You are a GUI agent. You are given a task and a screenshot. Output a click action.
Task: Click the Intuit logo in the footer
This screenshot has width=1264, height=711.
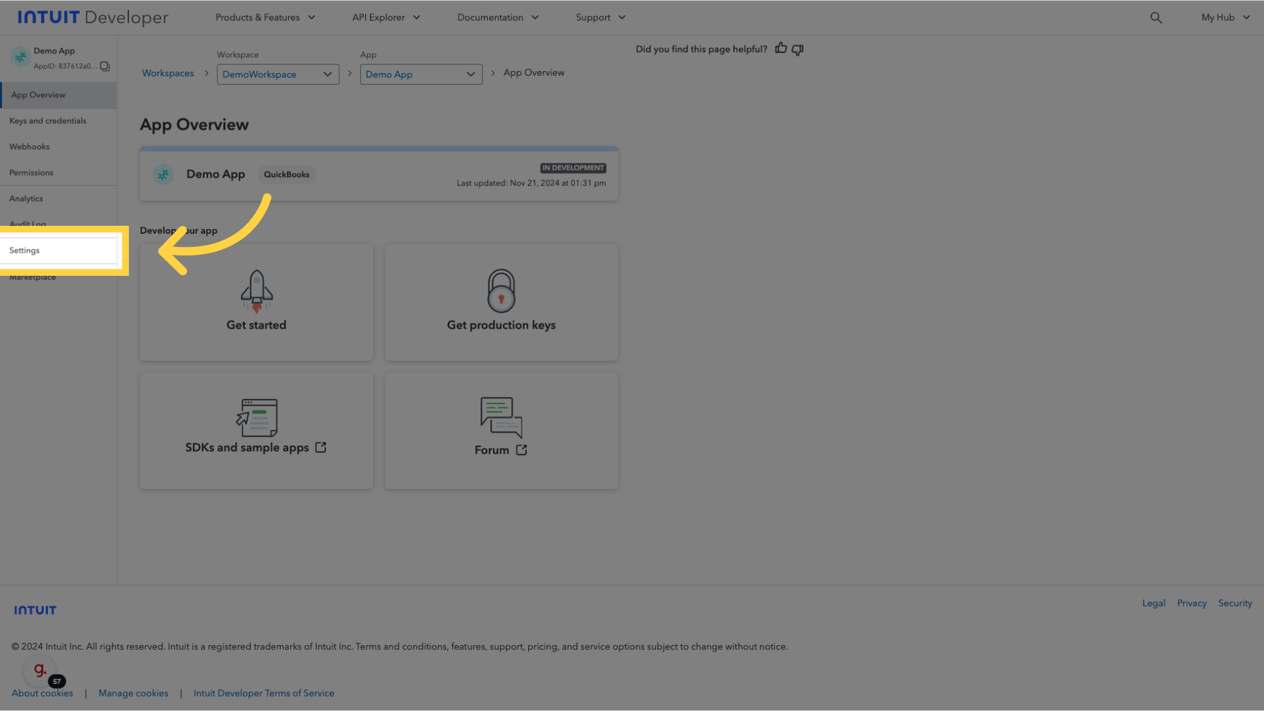34,610
